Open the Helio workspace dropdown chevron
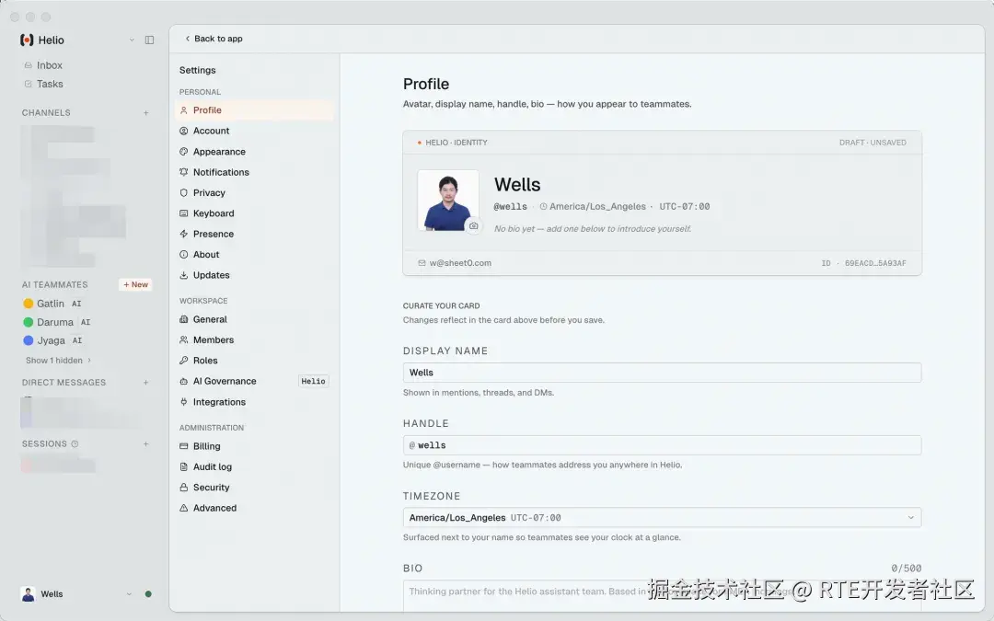 click(x=132, y=40)
